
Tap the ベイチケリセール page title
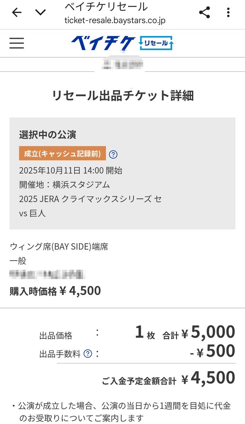(106, 7)
